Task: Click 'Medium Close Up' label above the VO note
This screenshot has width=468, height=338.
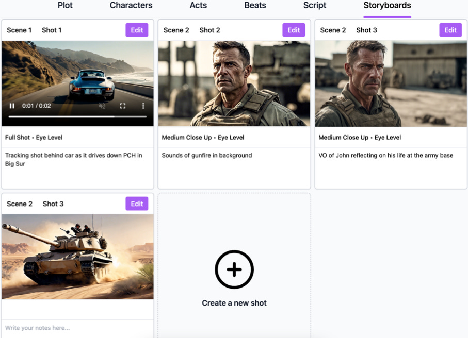Action: click(343, 138)
